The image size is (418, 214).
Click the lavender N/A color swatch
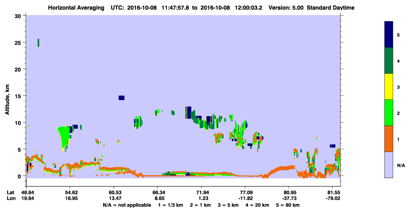click(x=389, y=165)
